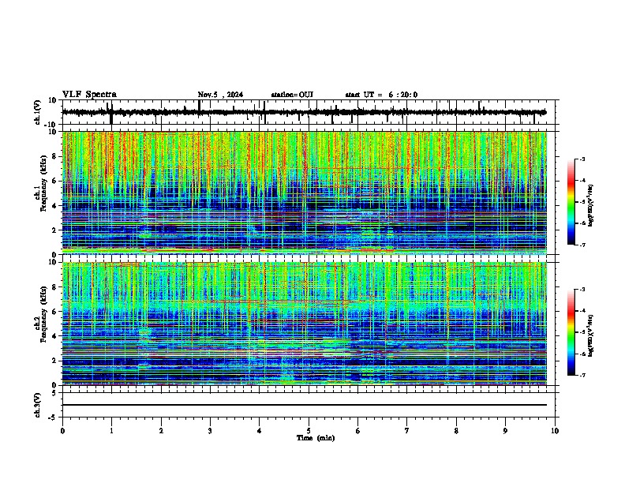Click time-axis tick label "8"
Screen dimensions: 625x483
click(x=456, y=431)
